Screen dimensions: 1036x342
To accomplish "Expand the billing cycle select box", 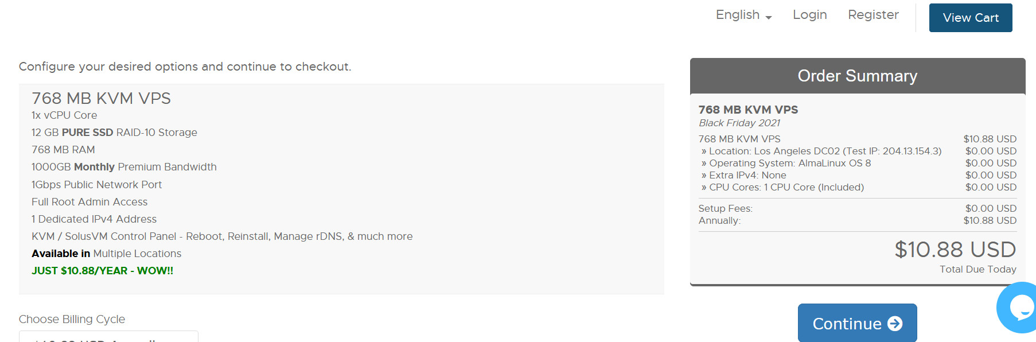I will click(x=108, y=337).
